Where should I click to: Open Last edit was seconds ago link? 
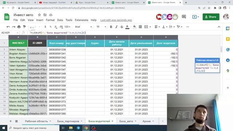(x=116, y=20)
